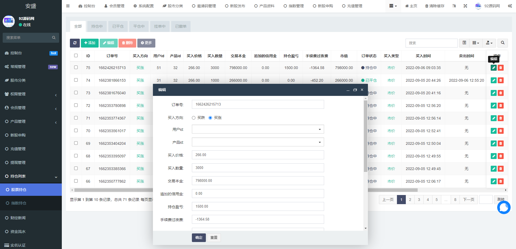Open the 产品id dropdown in edit dialog

pyautogui.click(x=258, y=142)
